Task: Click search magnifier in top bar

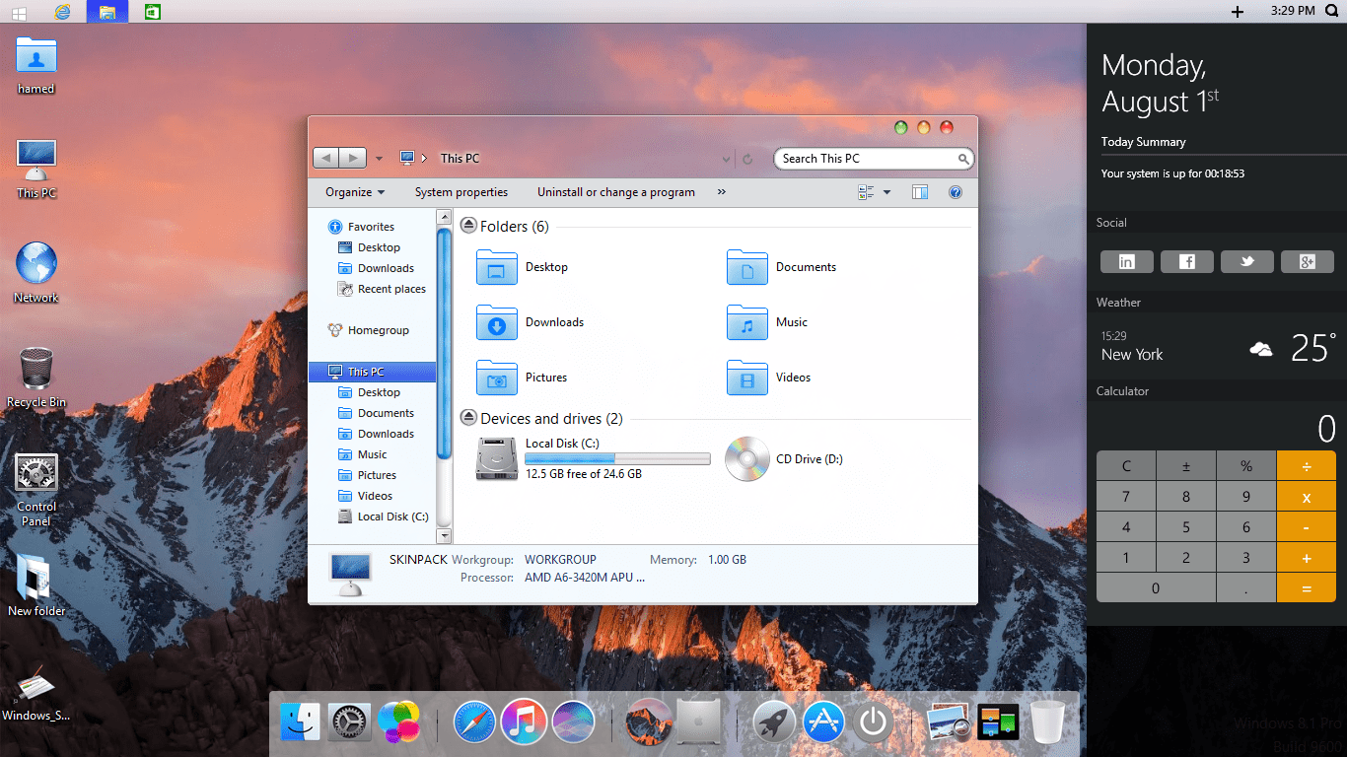Action: (x=1331, y=11)
